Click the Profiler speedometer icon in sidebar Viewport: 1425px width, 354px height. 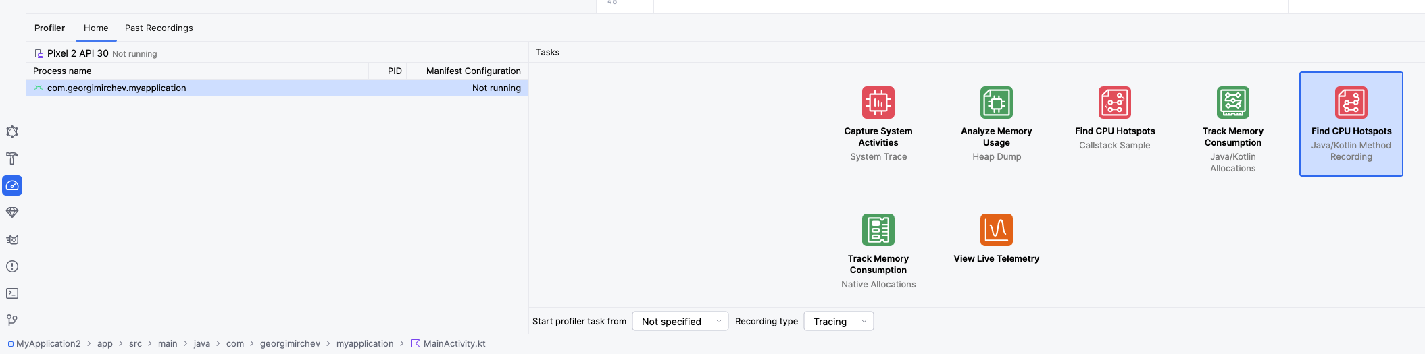12,185
